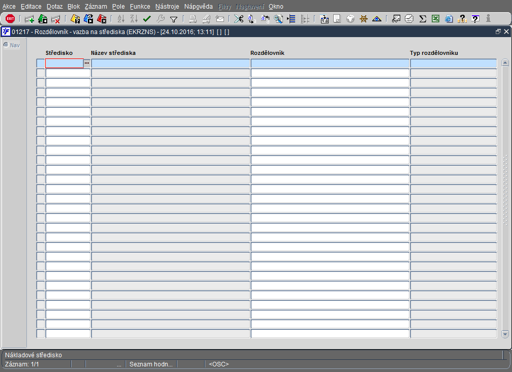
Task: Click 'Seznam hodn...' in status bar
Action: pyautogui.click(x=151, y=364)
